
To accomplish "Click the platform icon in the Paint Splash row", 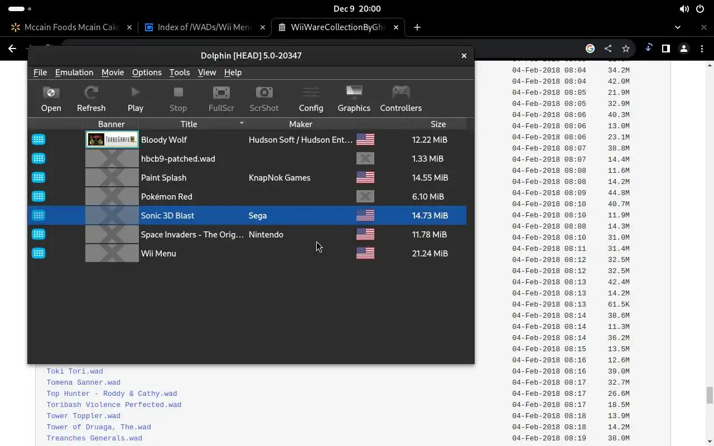I will 38,177.
